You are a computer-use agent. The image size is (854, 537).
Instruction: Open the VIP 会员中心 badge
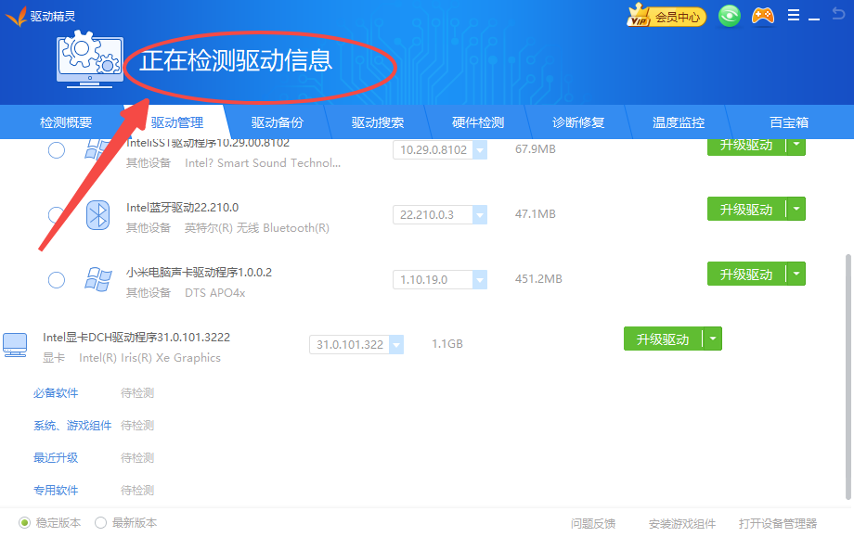click(x=666, y=16)
